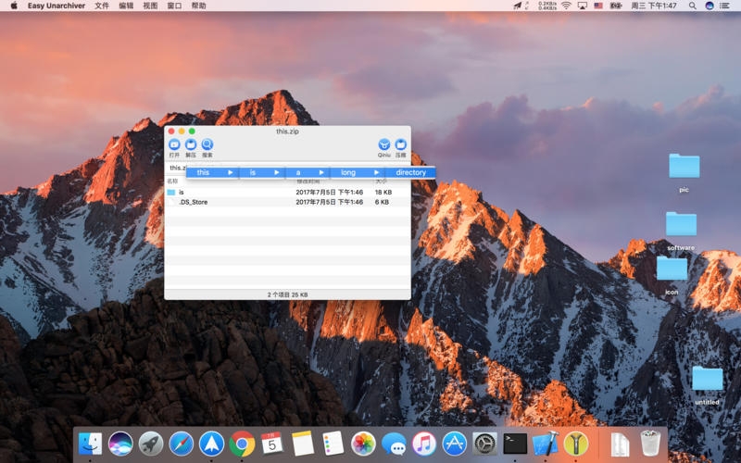741x463 pixels.
Task: Click the 'software' desktop folder
Action: coord(681,227)
